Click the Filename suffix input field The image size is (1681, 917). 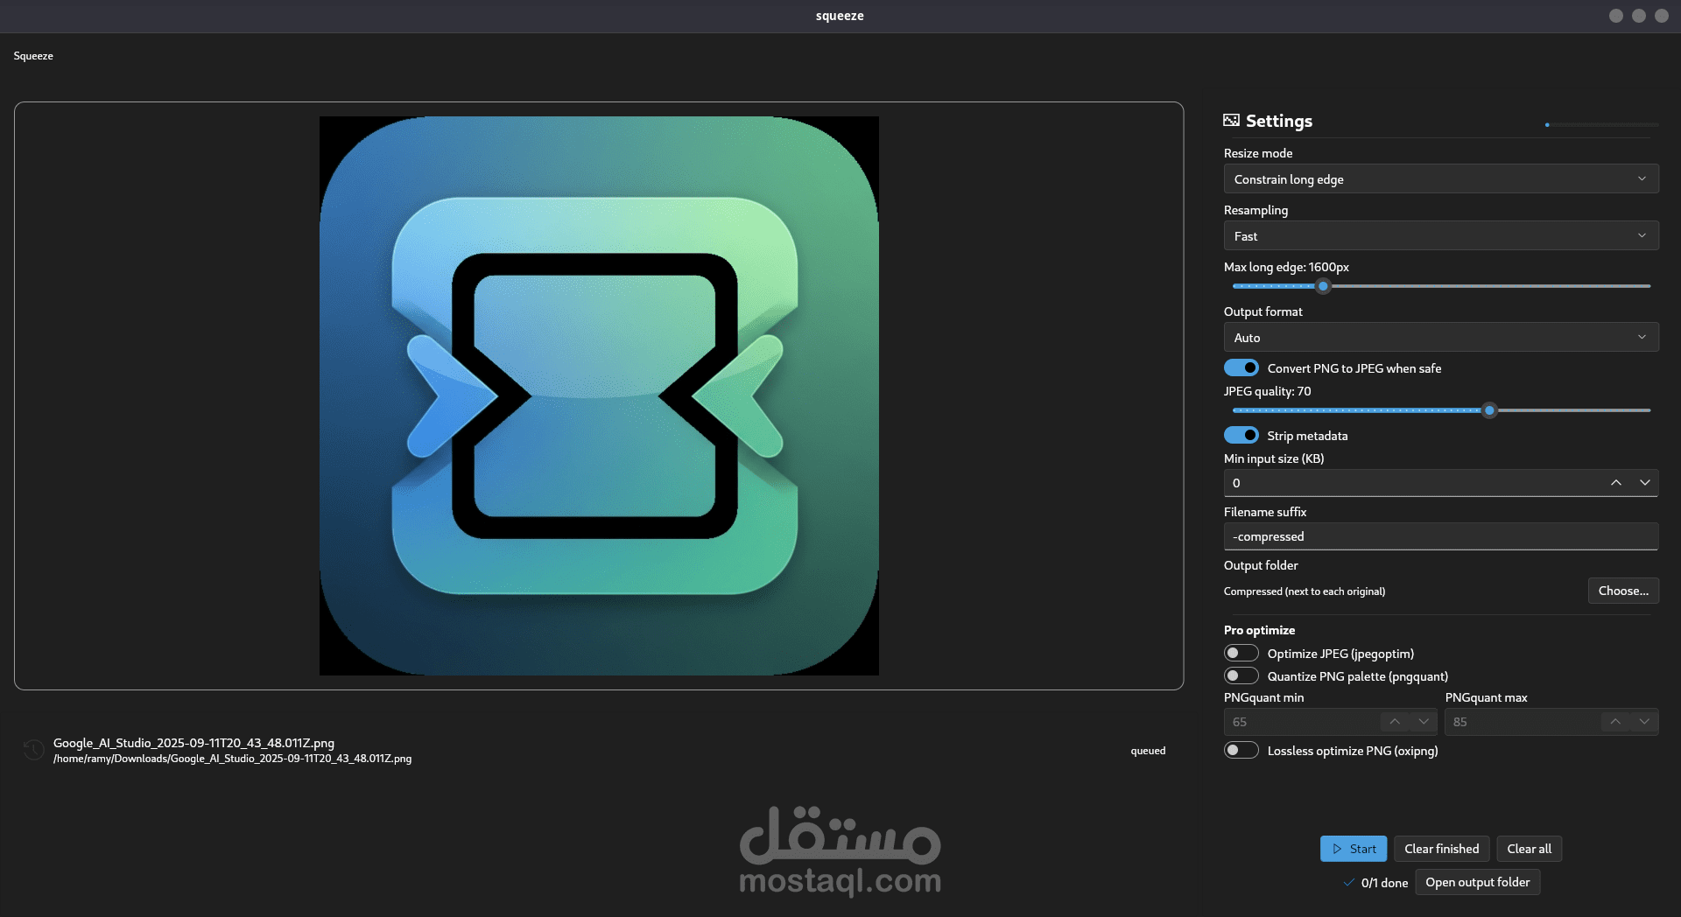[1441, 536]
